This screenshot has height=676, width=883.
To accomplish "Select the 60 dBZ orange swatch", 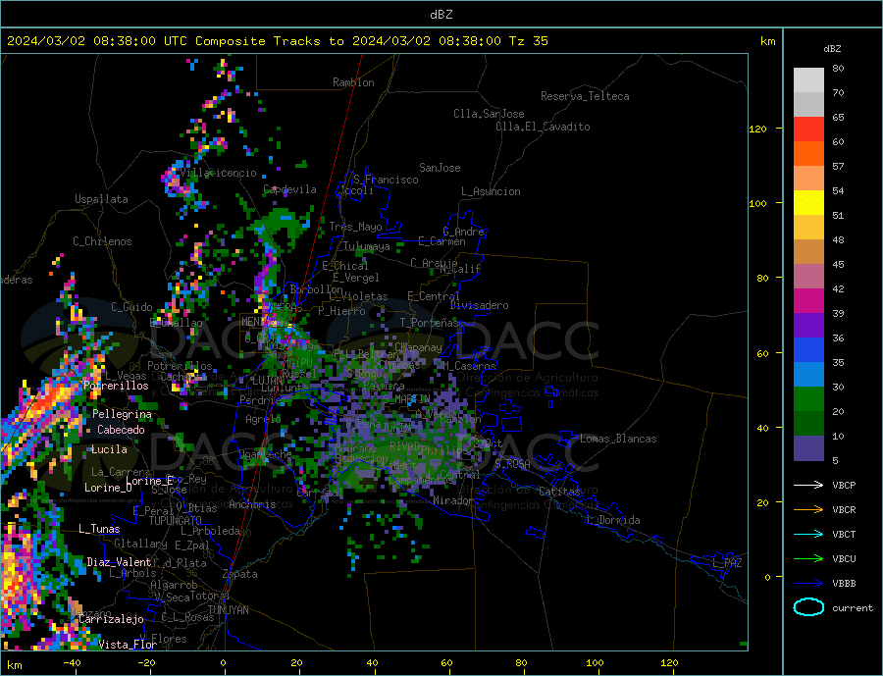I will [x=808, y=154].
